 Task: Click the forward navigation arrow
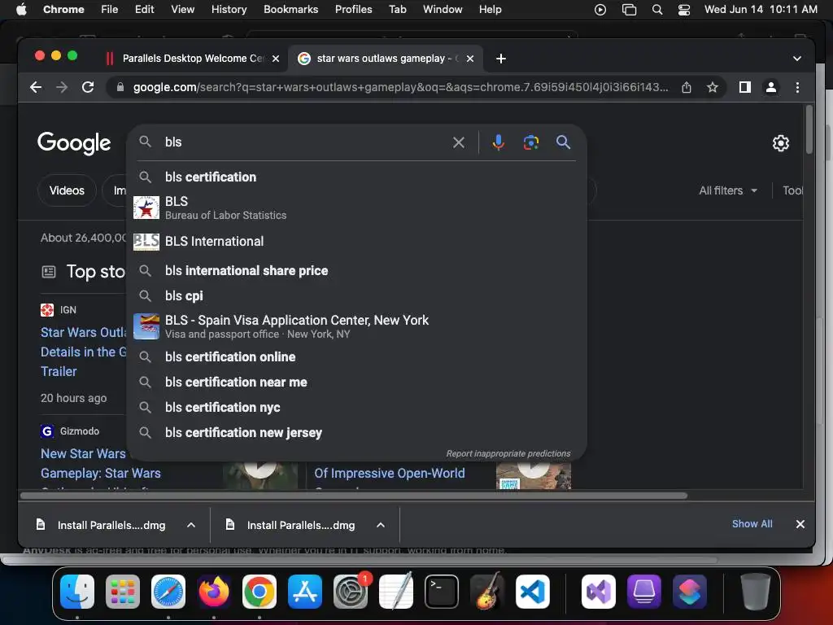(62, 87)
